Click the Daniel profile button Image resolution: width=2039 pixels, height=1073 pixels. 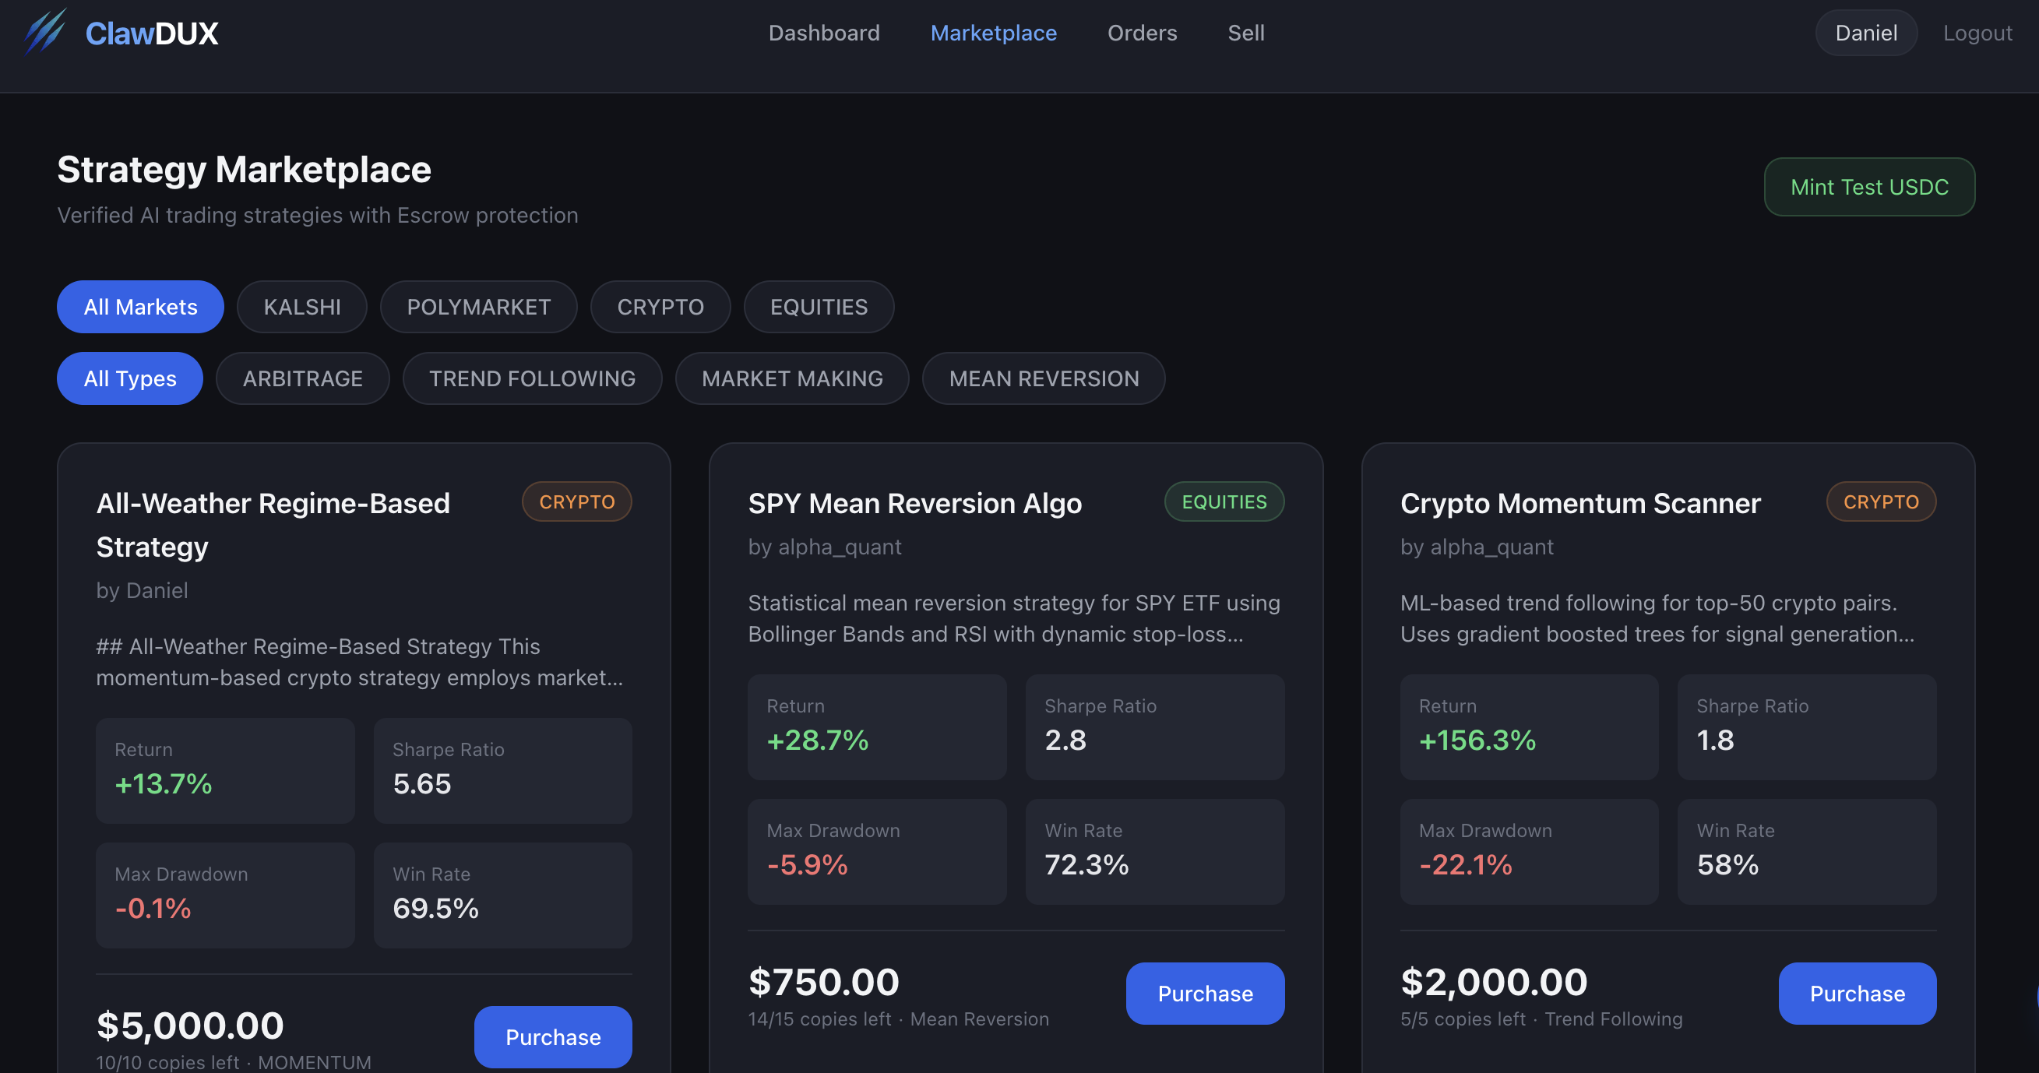(1865, 33)
